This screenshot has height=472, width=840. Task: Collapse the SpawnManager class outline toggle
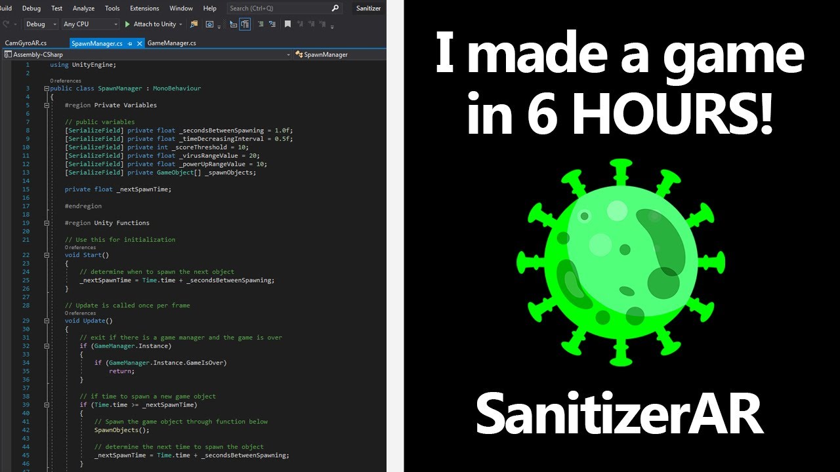47,88
